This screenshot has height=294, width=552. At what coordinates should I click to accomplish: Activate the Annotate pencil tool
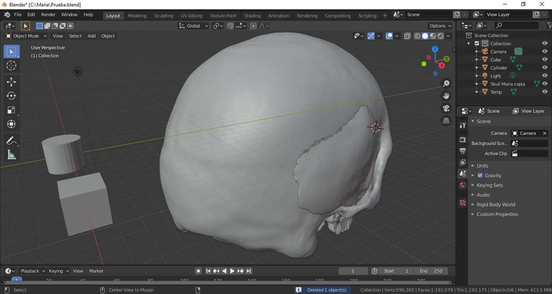(12, 141)
